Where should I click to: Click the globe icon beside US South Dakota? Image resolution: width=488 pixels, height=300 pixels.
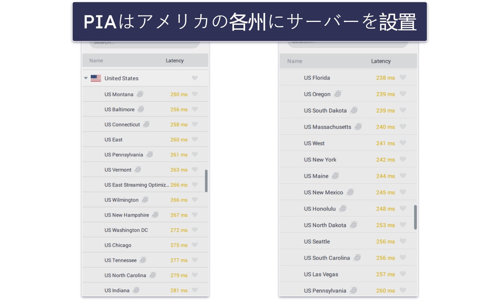coord(354,110)
